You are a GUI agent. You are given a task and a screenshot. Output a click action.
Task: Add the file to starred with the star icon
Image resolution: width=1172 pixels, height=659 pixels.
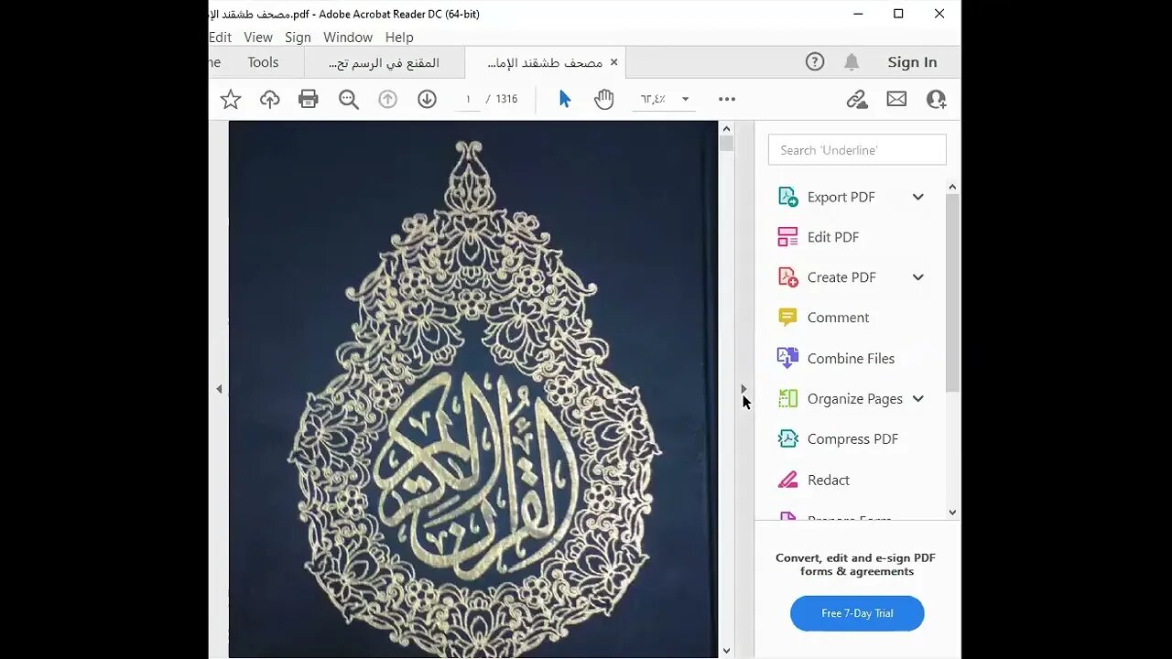(231, 99)
